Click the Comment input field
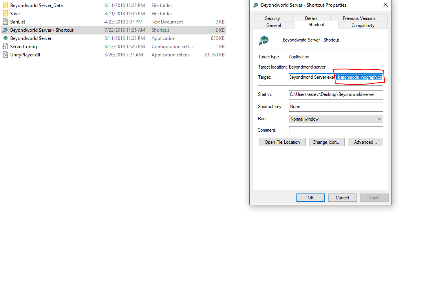The image size is (437, 293). (x=336, y=130)
